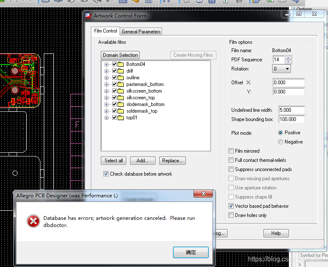This screenshot has width=328, height=267.
Task: Click the red error icon in dialog
Action: [33, 221]
